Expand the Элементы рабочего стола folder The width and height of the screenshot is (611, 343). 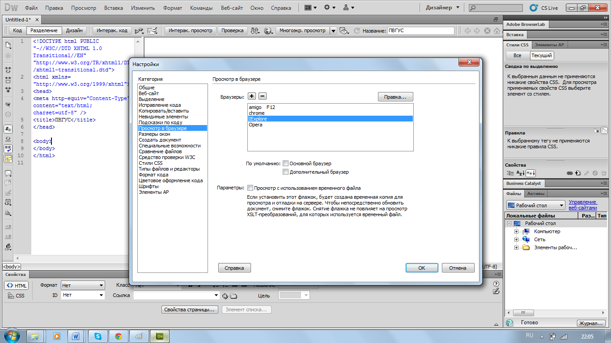pyautogui.click(x=517, y=247)
